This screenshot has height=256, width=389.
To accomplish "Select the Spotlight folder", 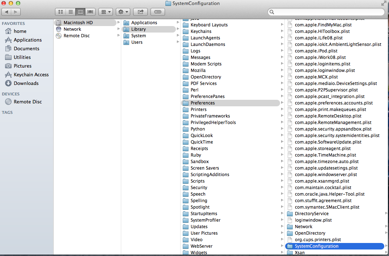I will (x=231, y=207).
